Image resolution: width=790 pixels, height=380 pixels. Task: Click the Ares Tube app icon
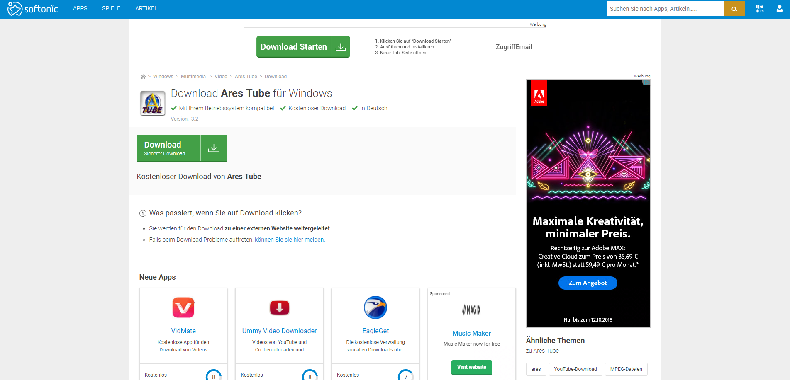click(x=153, y=104)
